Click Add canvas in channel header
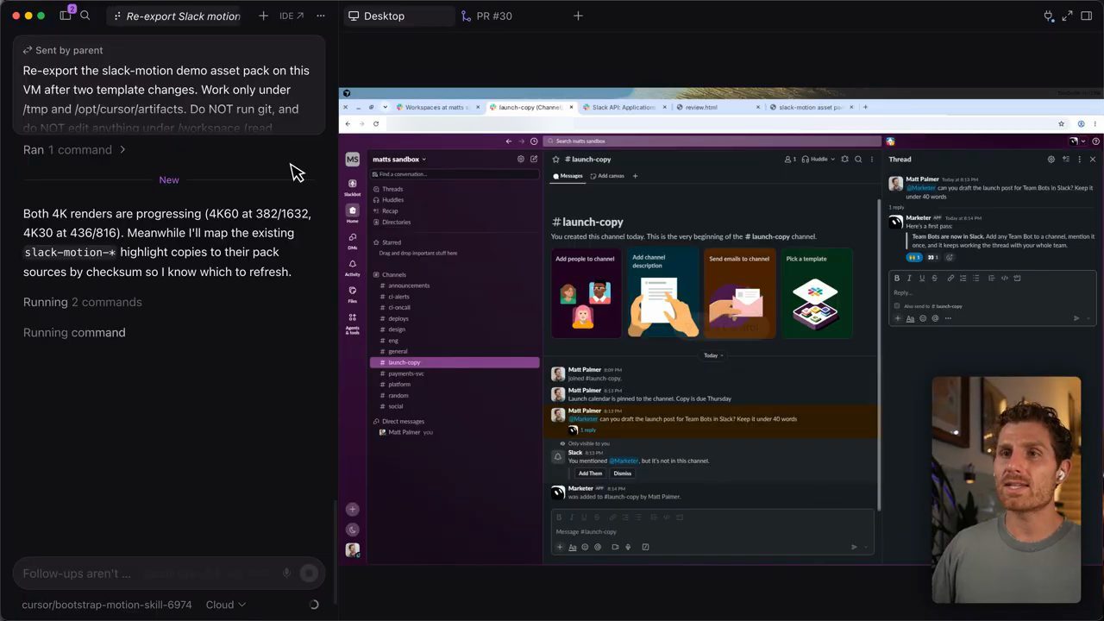Image resolution: width=1104 pixels, height=621 pixels. coord(607,176)
